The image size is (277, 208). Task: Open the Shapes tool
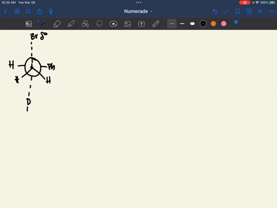click(x=85, y=24)
